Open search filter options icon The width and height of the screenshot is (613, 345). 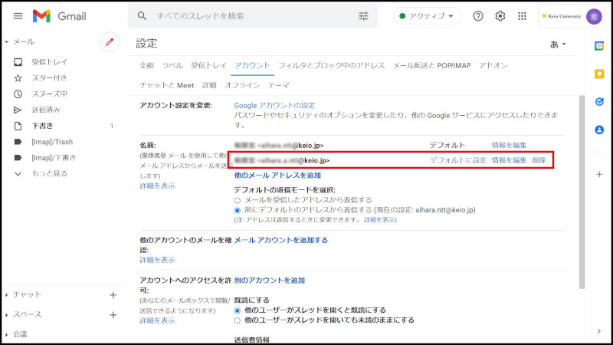[363, 16]
